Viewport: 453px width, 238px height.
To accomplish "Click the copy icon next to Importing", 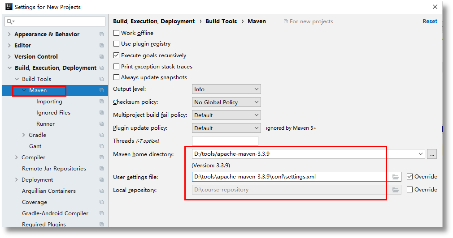I will pyautogui.click(x=101, y=102).
